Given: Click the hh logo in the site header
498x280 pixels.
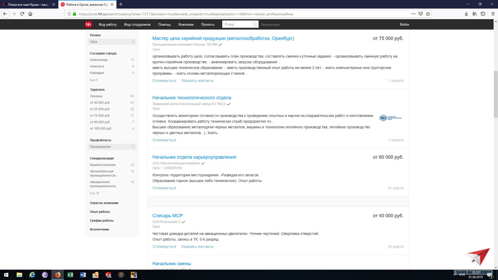Looking at the screenshot, I should [x=88, y=24].
